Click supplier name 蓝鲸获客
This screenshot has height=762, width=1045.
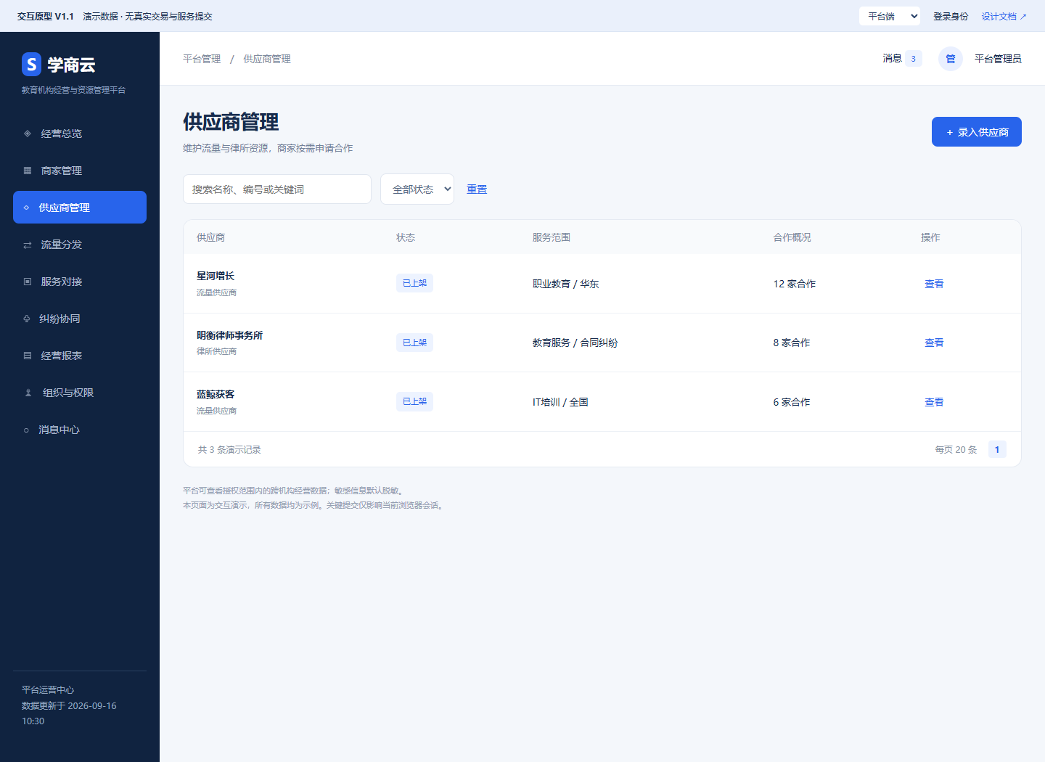click(x=216, y=394)
